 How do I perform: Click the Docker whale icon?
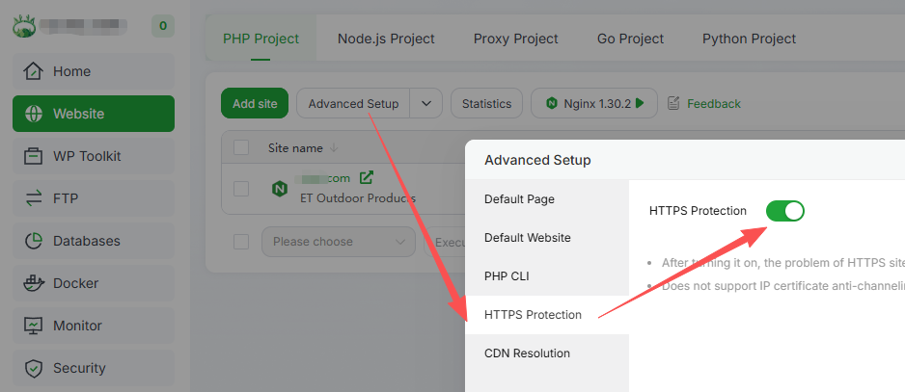coord(34,283)
